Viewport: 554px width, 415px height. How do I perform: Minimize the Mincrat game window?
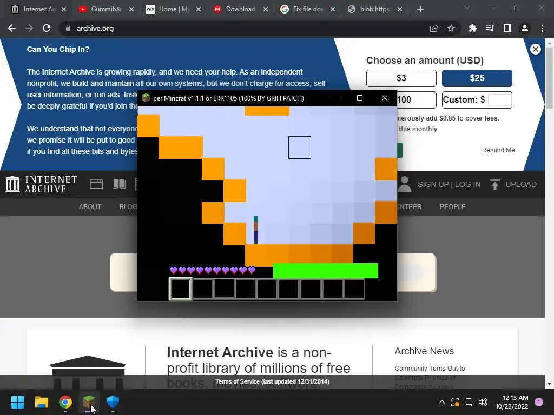(335, 98)
